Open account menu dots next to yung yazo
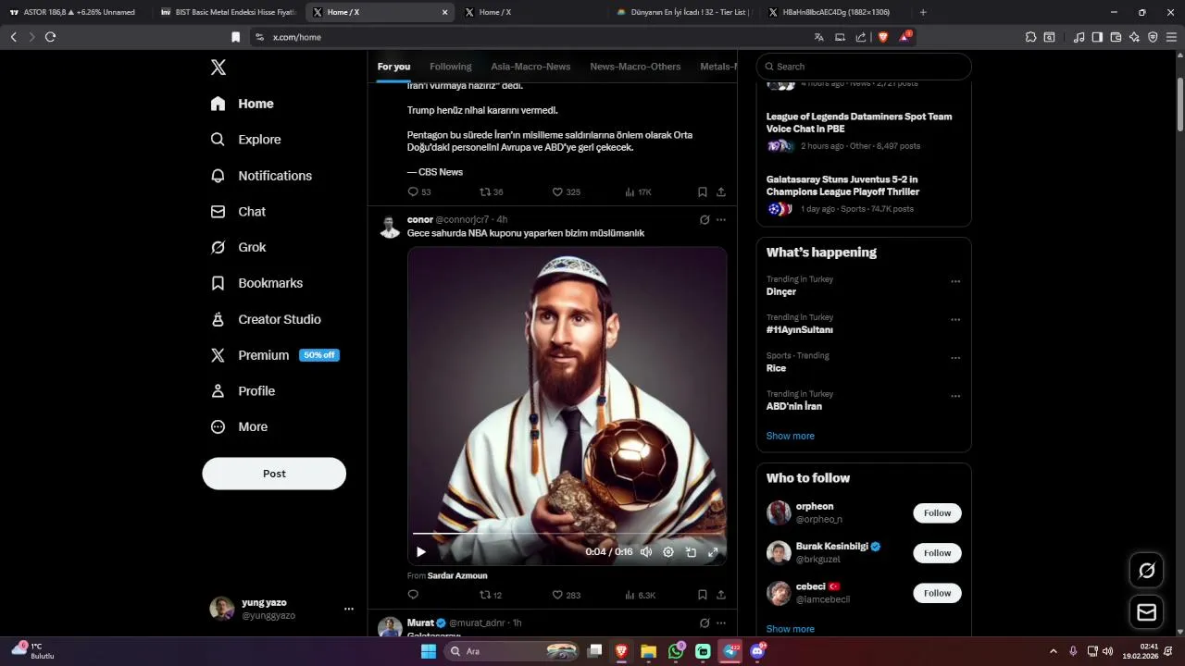1185x666 pixels. pyautogui.click(x=349, y=609)
